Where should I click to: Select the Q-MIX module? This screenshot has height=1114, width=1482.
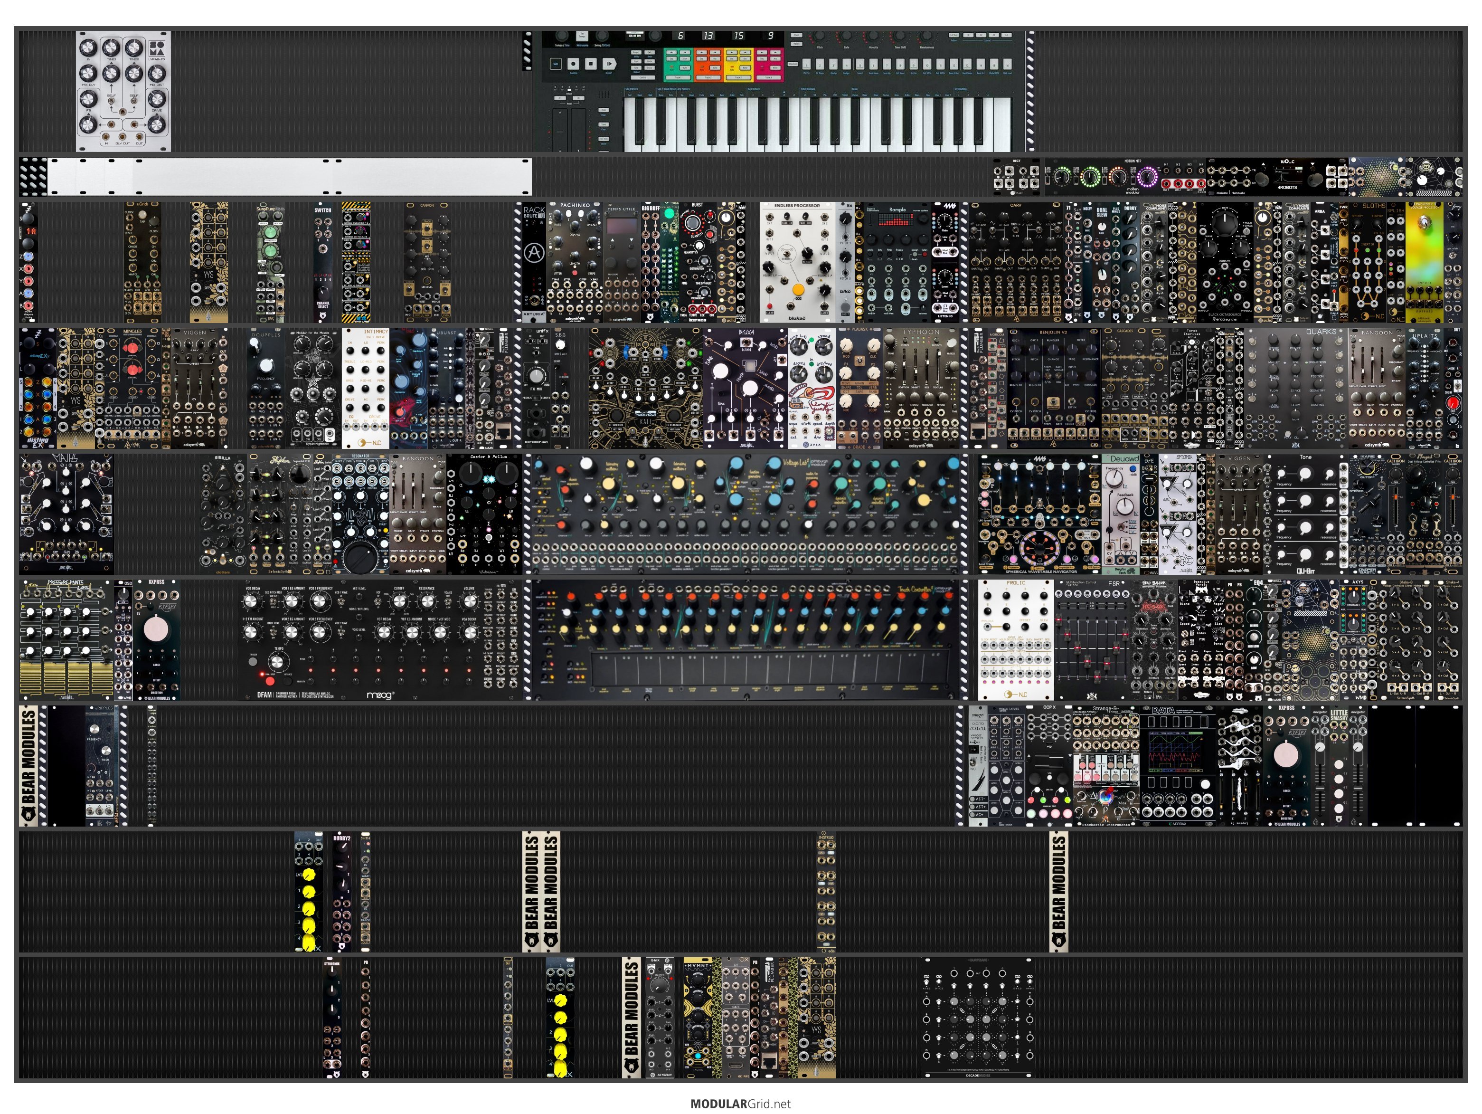(x=660, y=1018)
